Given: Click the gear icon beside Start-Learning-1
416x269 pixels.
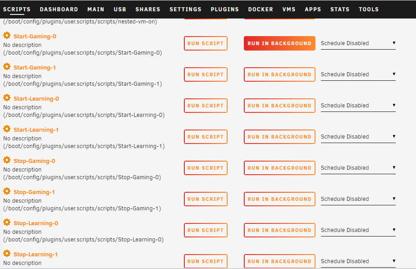Looking at the screenshot, I should (7, 129).
